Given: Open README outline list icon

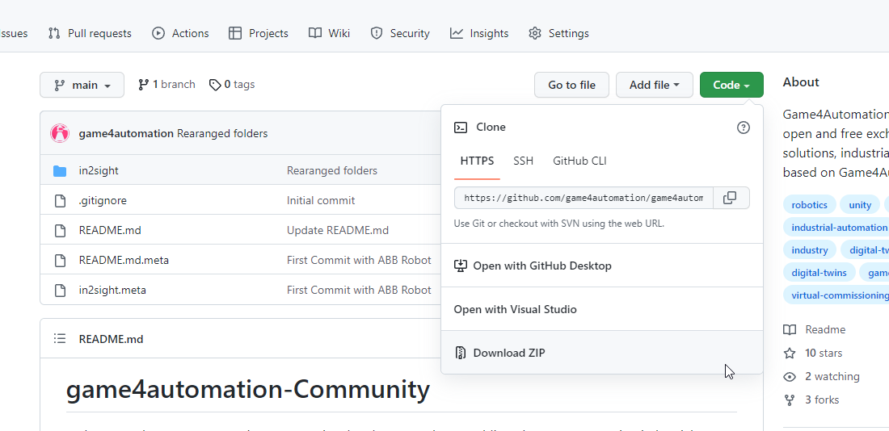Looking at the screenshot, I should click(x=60, y=339).
